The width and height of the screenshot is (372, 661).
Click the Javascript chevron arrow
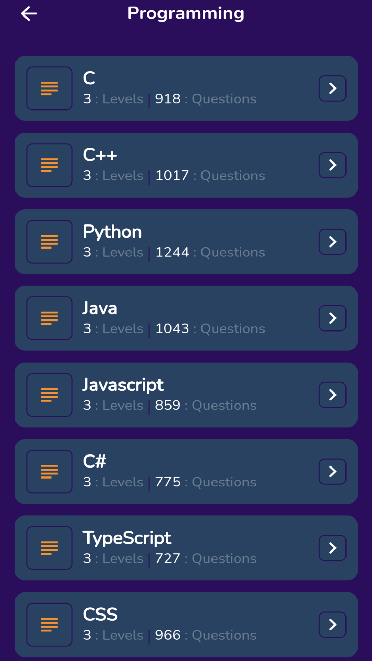pos(332,395)
